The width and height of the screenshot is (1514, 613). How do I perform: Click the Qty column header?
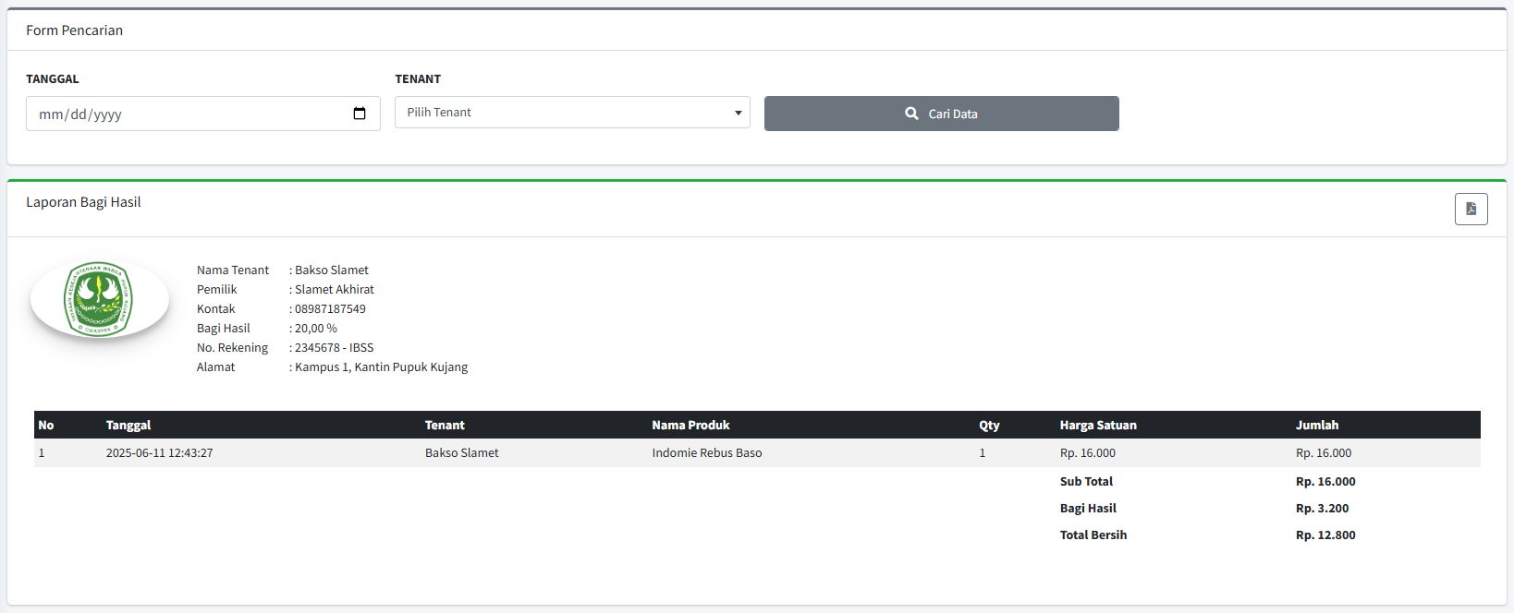coord(989,425)
